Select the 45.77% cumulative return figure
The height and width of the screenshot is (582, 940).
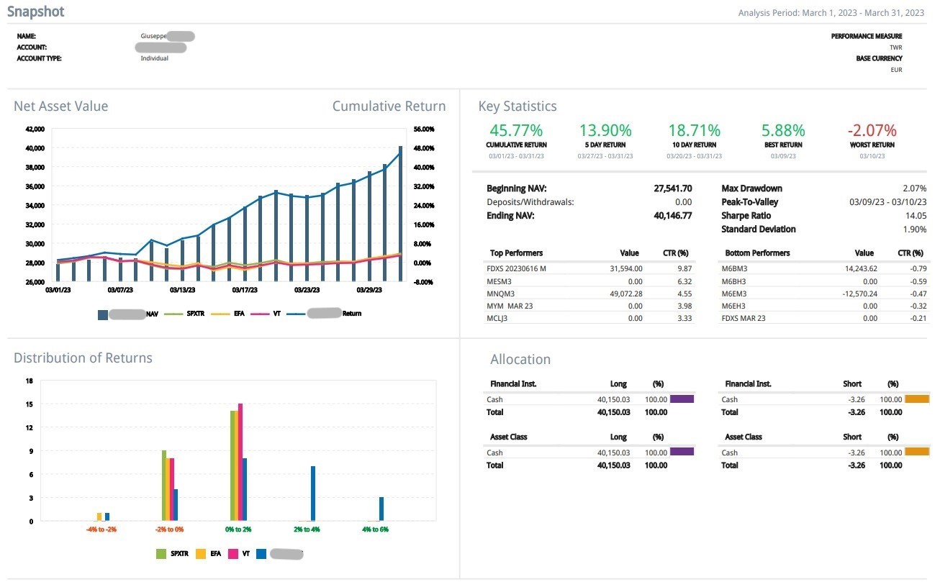click(x=516, y=130)
